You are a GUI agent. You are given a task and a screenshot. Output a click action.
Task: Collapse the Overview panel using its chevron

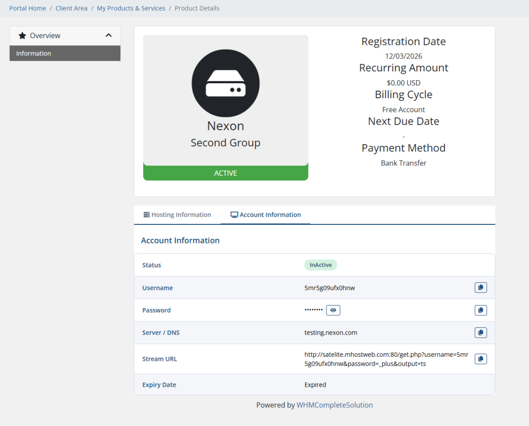(108, 36)
